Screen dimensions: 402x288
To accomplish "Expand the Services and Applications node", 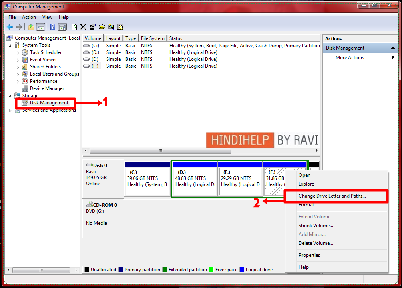I will click(x=10, y=110).
